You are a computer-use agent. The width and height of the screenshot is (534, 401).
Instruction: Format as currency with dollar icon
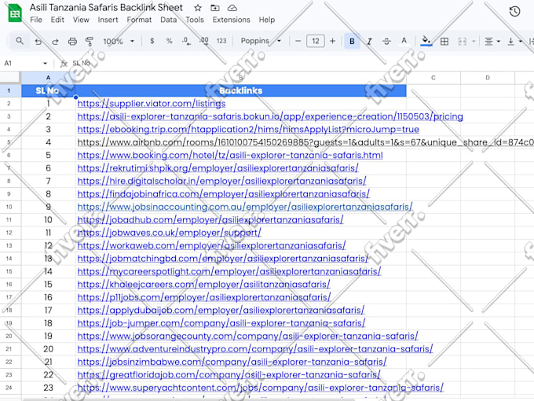(x=152, y=41)
